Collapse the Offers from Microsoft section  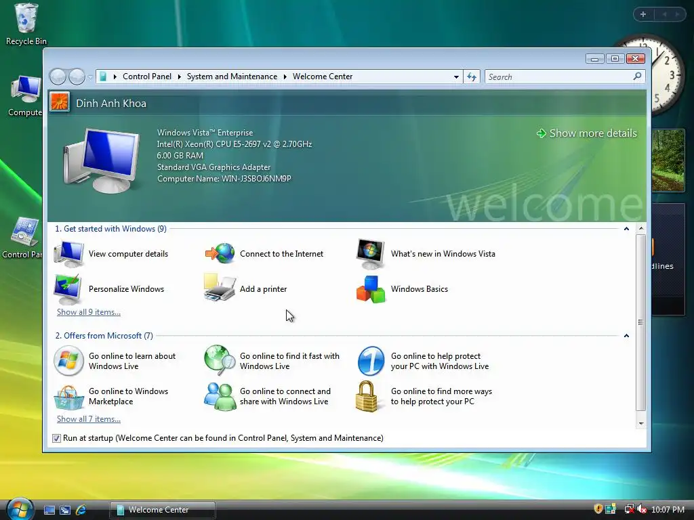626,336
